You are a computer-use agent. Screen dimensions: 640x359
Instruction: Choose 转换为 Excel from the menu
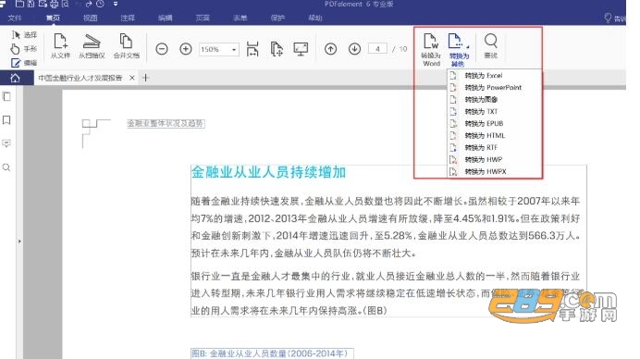[495, 76]
